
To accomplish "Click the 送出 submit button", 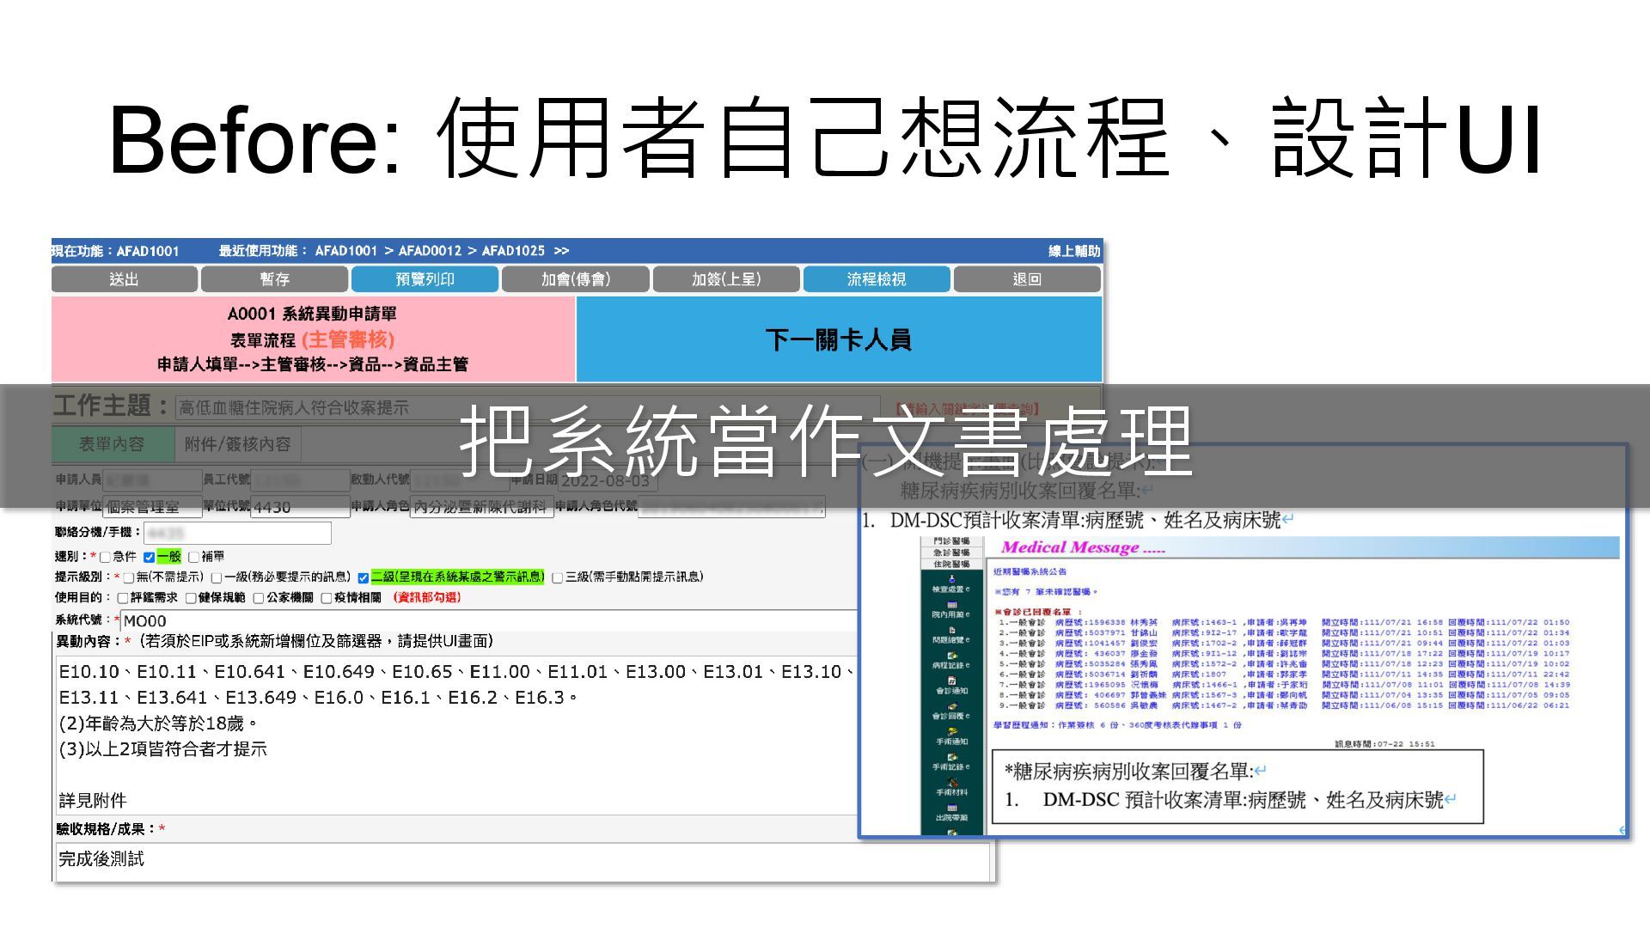I will tap(124, 279).
